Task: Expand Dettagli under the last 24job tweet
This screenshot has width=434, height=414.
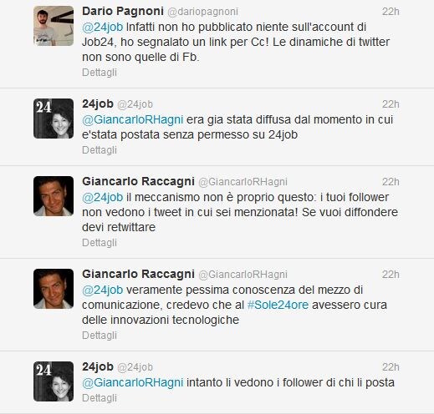Action: tap(100, 398)
